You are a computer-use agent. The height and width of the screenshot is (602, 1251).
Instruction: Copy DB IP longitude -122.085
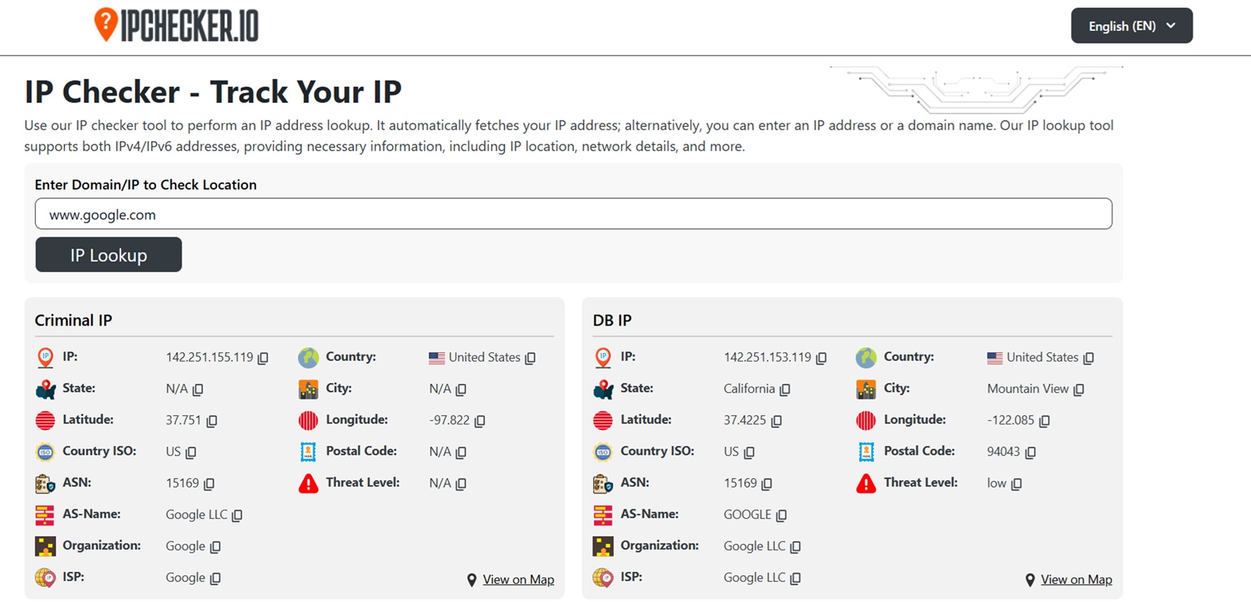coord(1045,421)
